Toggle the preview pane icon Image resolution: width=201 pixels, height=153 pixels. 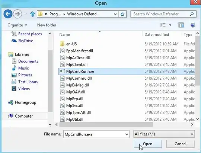[x=181, y=25]
